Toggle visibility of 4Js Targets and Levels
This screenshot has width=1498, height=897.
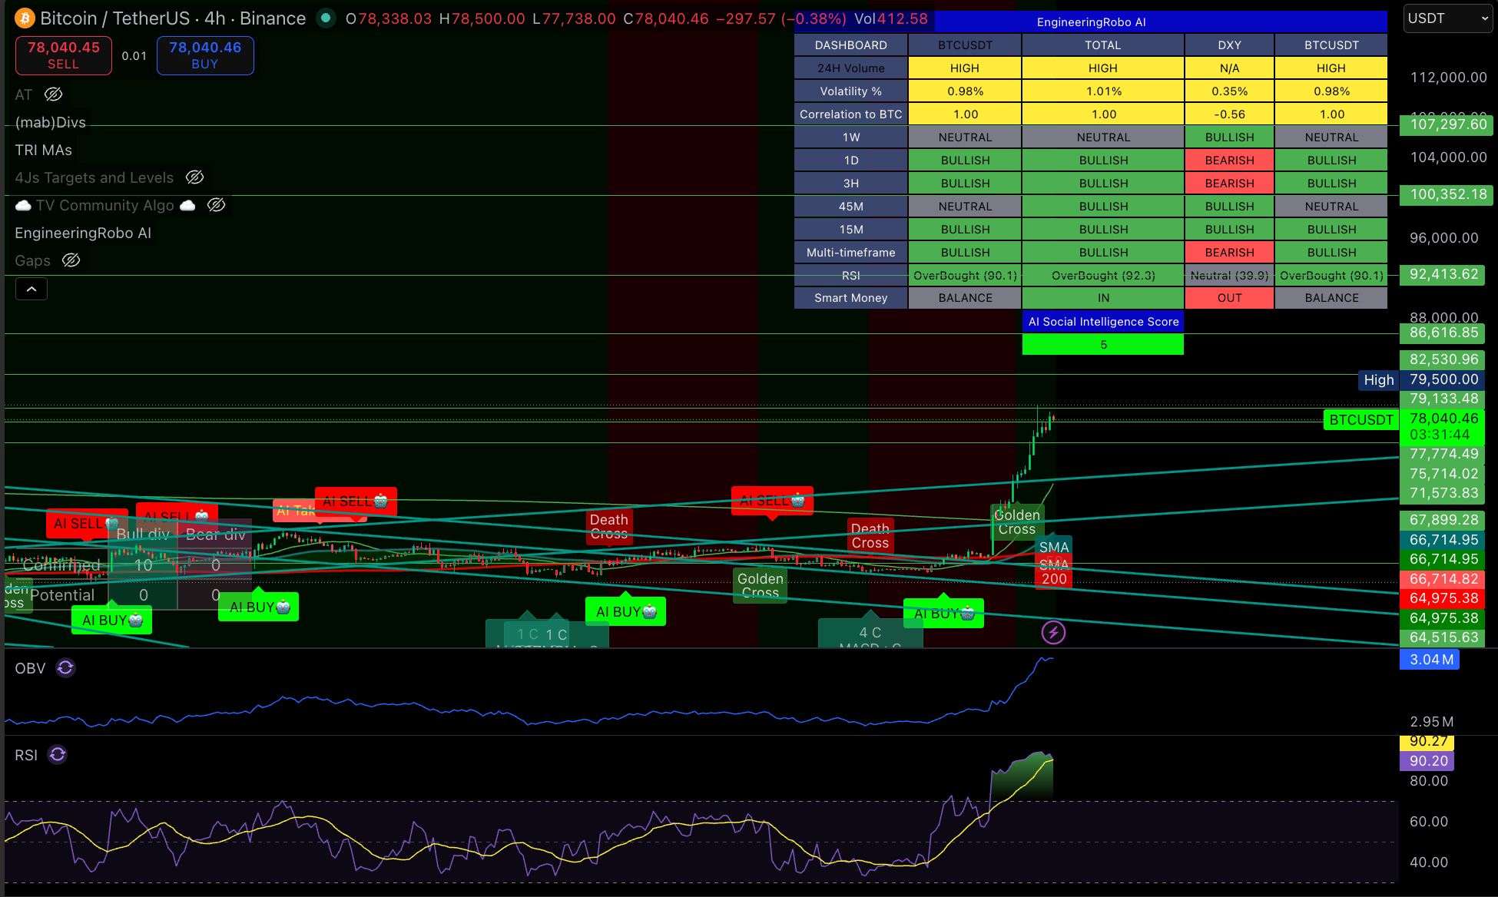tap(195, 177)
